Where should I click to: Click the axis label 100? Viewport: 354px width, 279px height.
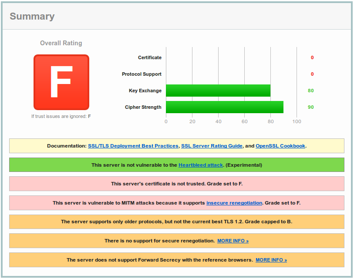pyautogui.click(x=297, y=121)
